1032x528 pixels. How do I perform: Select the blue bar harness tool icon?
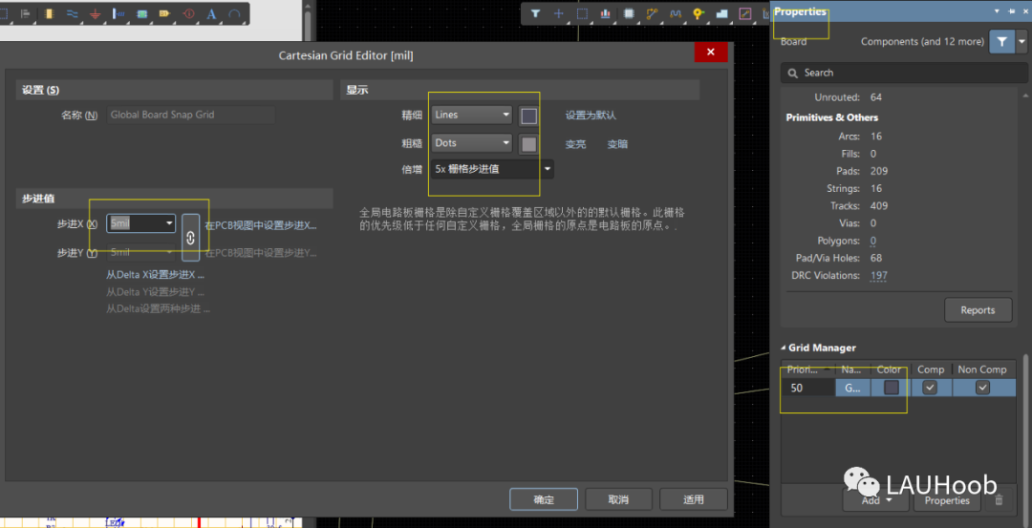point(118,13)
